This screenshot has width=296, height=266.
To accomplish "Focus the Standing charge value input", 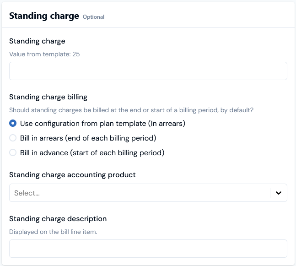I will tap(148, 71).
